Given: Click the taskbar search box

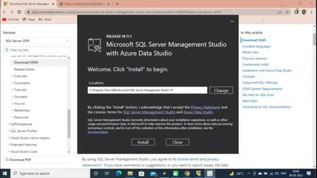Looking at the screenshot, I should pyautogui.click(x=50, y=174).
